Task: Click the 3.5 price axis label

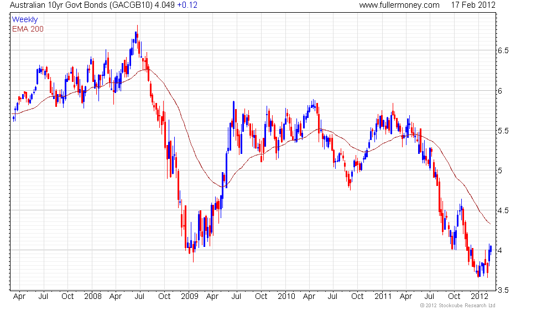Action: (x=503, y=290)
